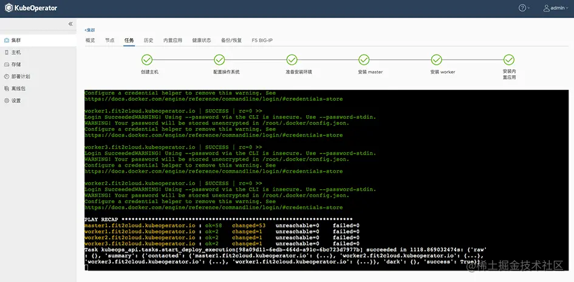574x282 pixels.
Task: Open the 内置应用 tab
Action: pyautogui.click(x=173, y=40)
